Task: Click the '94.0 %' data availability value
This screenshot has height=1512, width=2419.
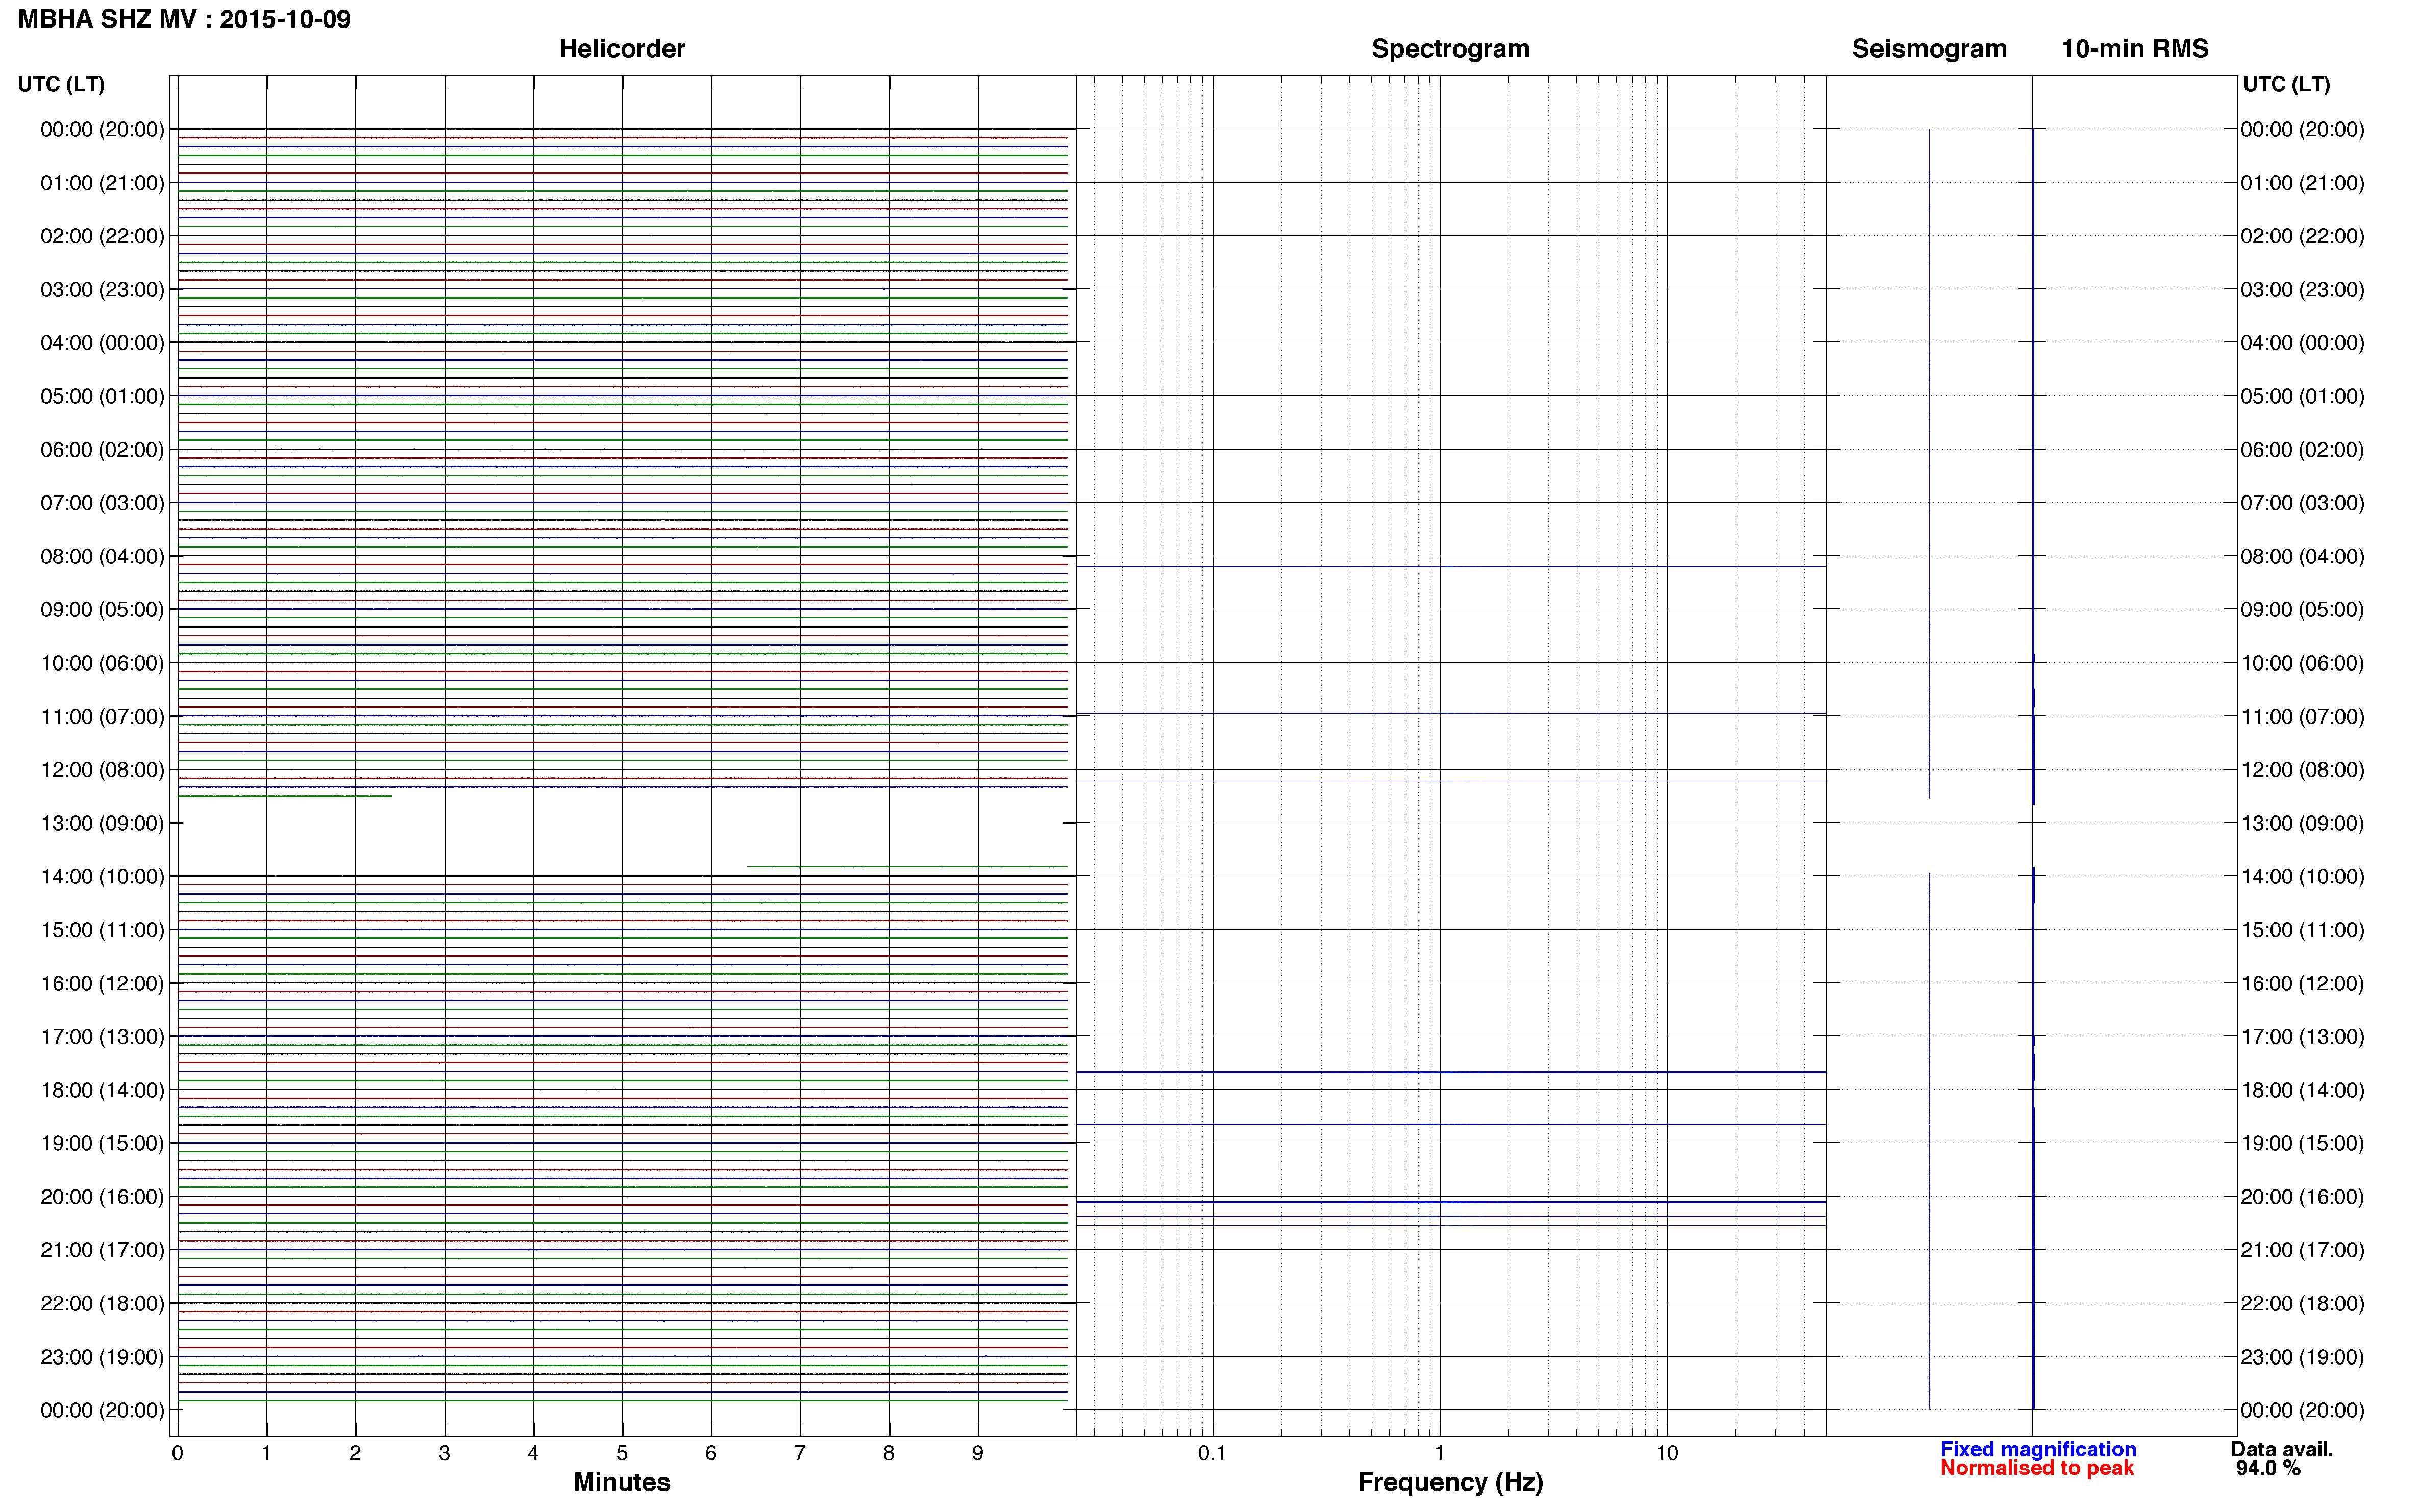Action: click(2268, 1468)
